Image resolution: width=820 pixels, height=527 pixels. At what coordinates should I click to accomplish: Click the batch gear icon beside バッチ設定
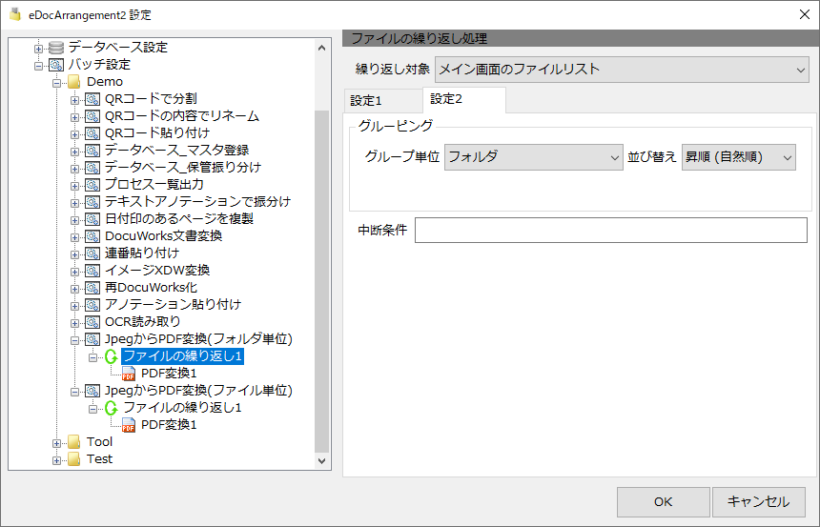coord(56,65)
